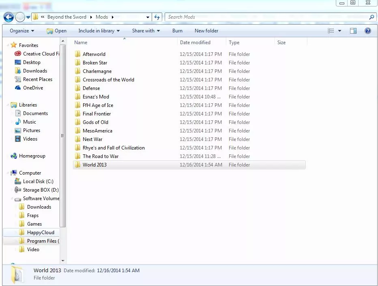Select the World 2013 folder
The height and width of the screenshot is (286, 378).
pos(189,164)
